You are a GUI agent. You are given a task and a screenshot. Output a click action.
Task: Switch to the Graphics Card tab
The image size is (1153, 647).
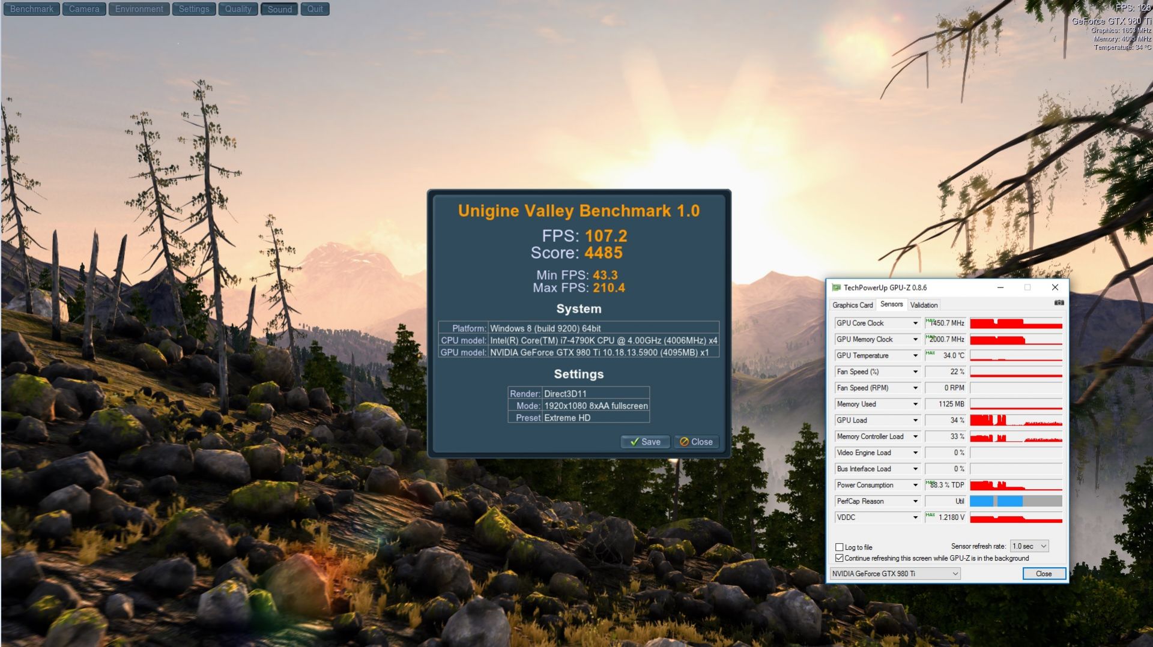point(852,305)
